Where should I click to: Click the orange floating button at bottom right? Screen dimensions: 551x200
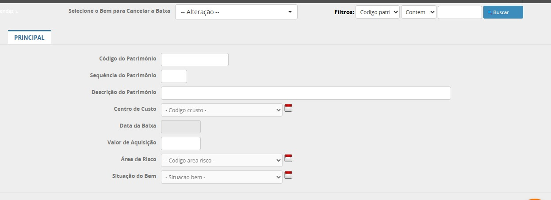[x=535, y=198]
